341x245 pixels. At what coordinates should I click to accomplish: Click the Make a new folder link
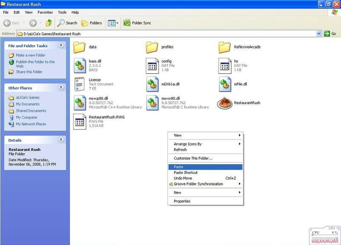pos(31,55)
